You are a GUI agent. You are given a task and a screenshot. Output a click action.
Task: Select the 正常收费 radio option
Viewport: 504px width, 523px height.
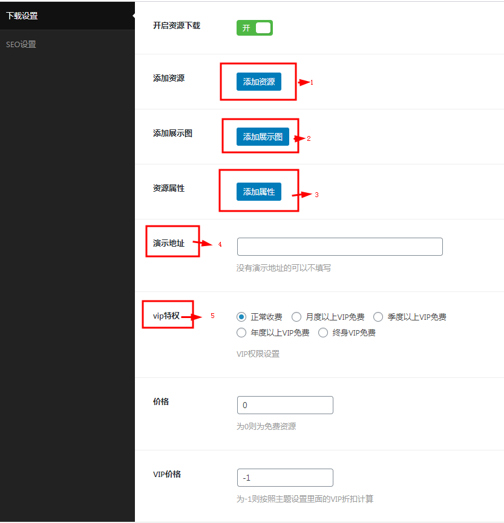241,317
